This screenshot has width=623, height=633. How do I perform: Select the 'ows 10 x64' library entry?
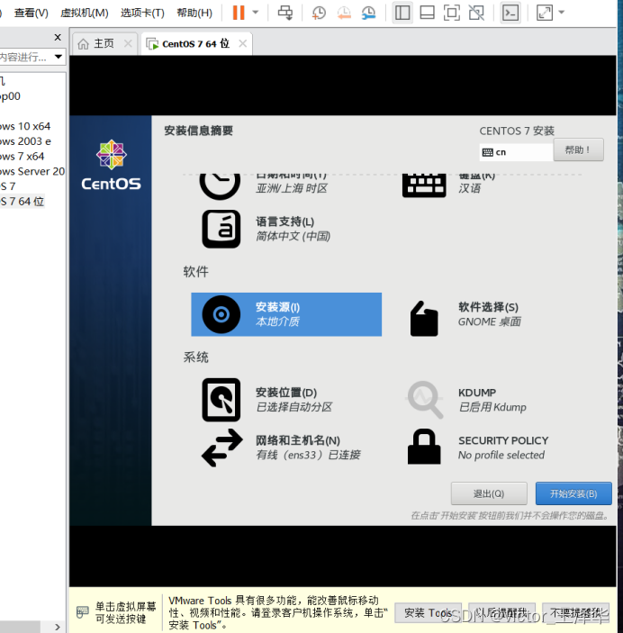[25, 126]
